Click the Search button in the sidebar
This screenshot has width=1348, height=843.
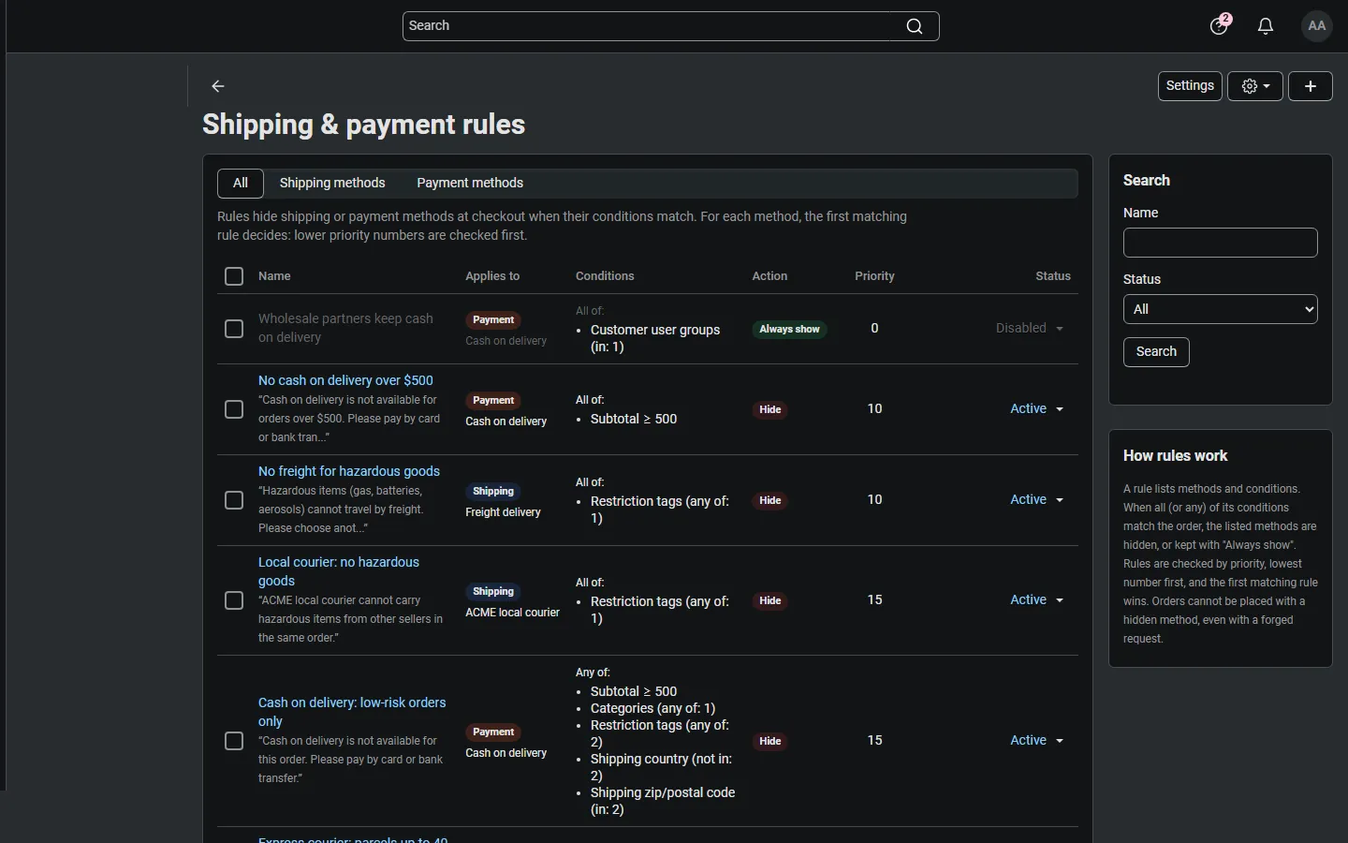tap(1156, 352)
